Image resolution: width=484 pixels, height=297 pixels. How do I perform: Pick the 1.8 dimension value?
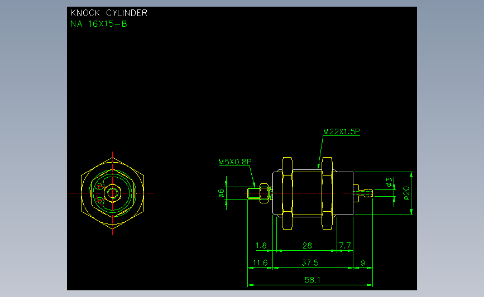(x=261, y=246)
